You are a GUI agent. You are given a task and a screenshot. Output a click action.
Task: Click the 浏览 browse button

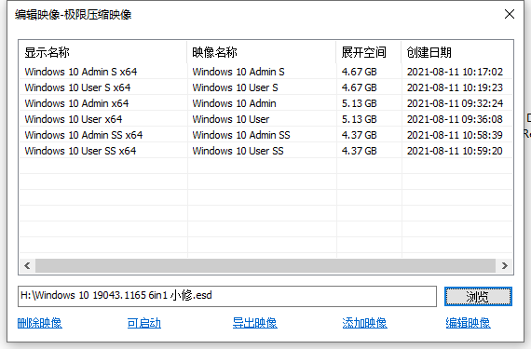[x=478, y=297]
